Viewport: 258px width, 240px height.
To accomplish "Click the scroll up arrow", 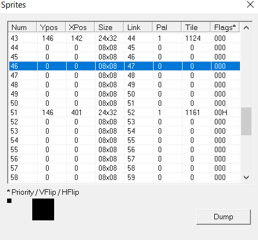I will pyautogui.click(x=246, y=28).
